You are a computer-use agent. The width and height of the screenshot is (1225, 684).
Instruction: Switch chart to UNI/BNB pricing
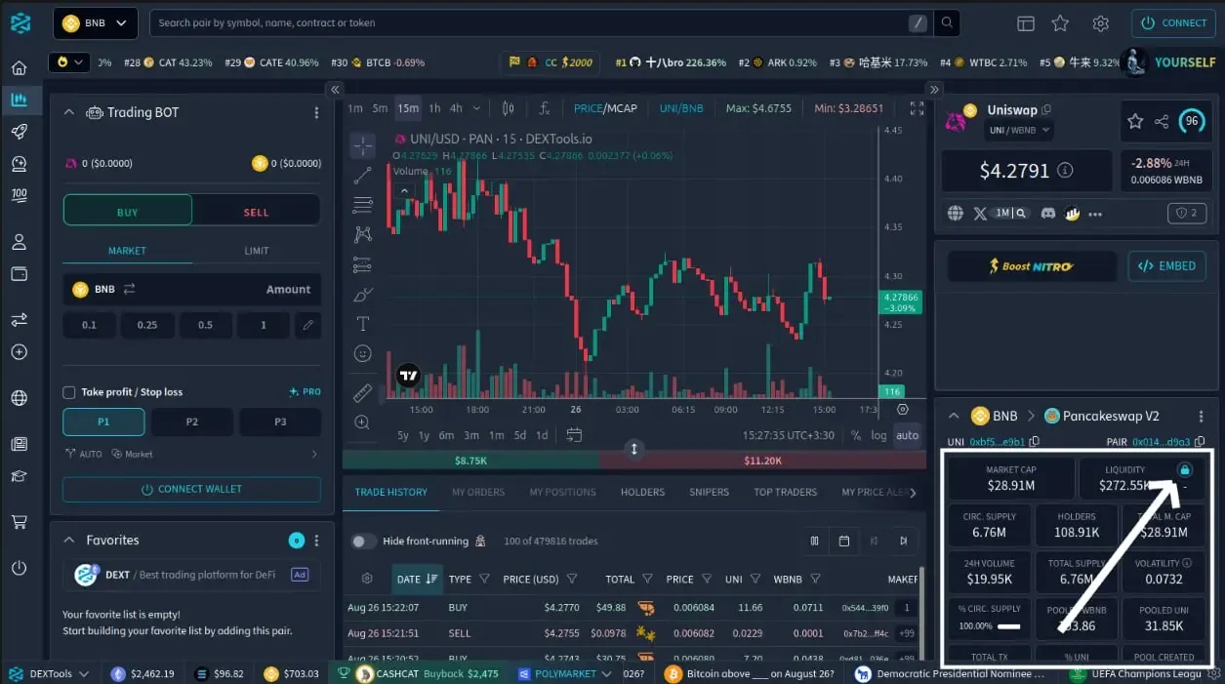point(681,108)
